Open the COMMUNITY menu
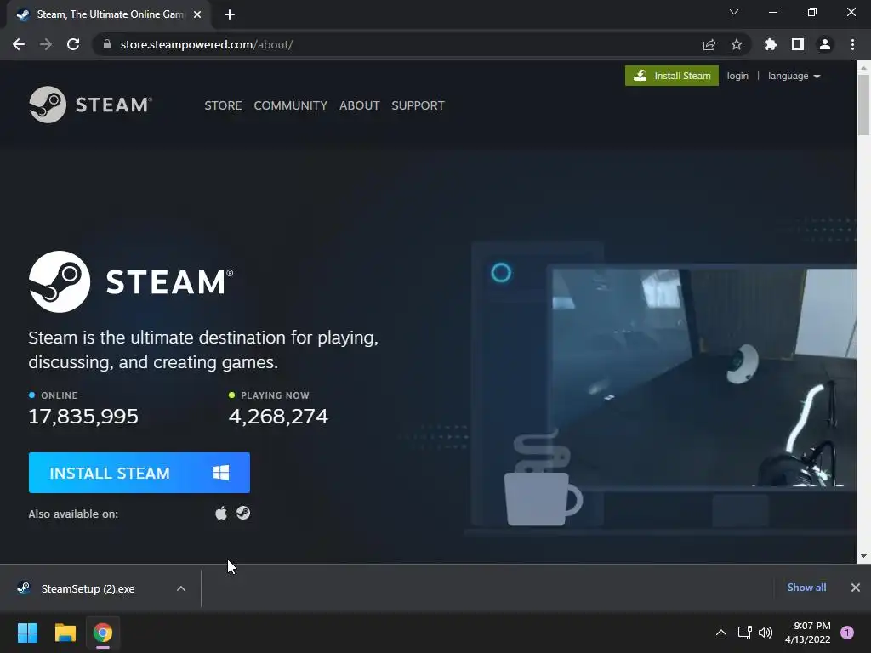The width and height of the screenshot is (871, 653). (x=291, y=105)
